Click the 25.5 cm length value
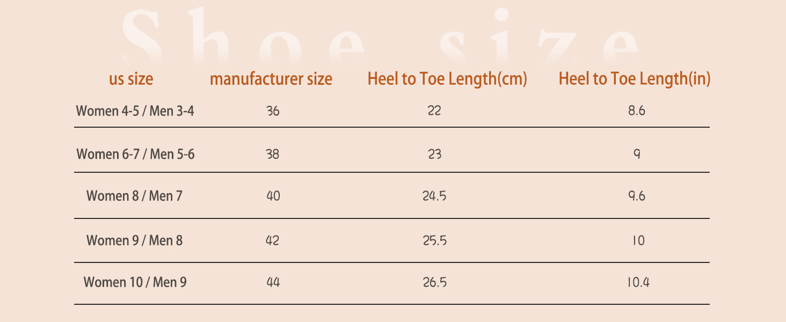The width and height of the screenshot is (786, 322). (x=434, y=240)
